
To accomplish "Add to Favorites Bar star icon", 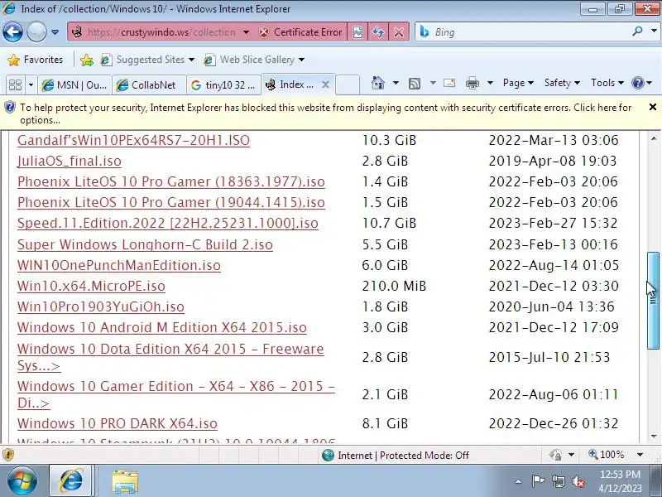I will [x=87, y=60].
